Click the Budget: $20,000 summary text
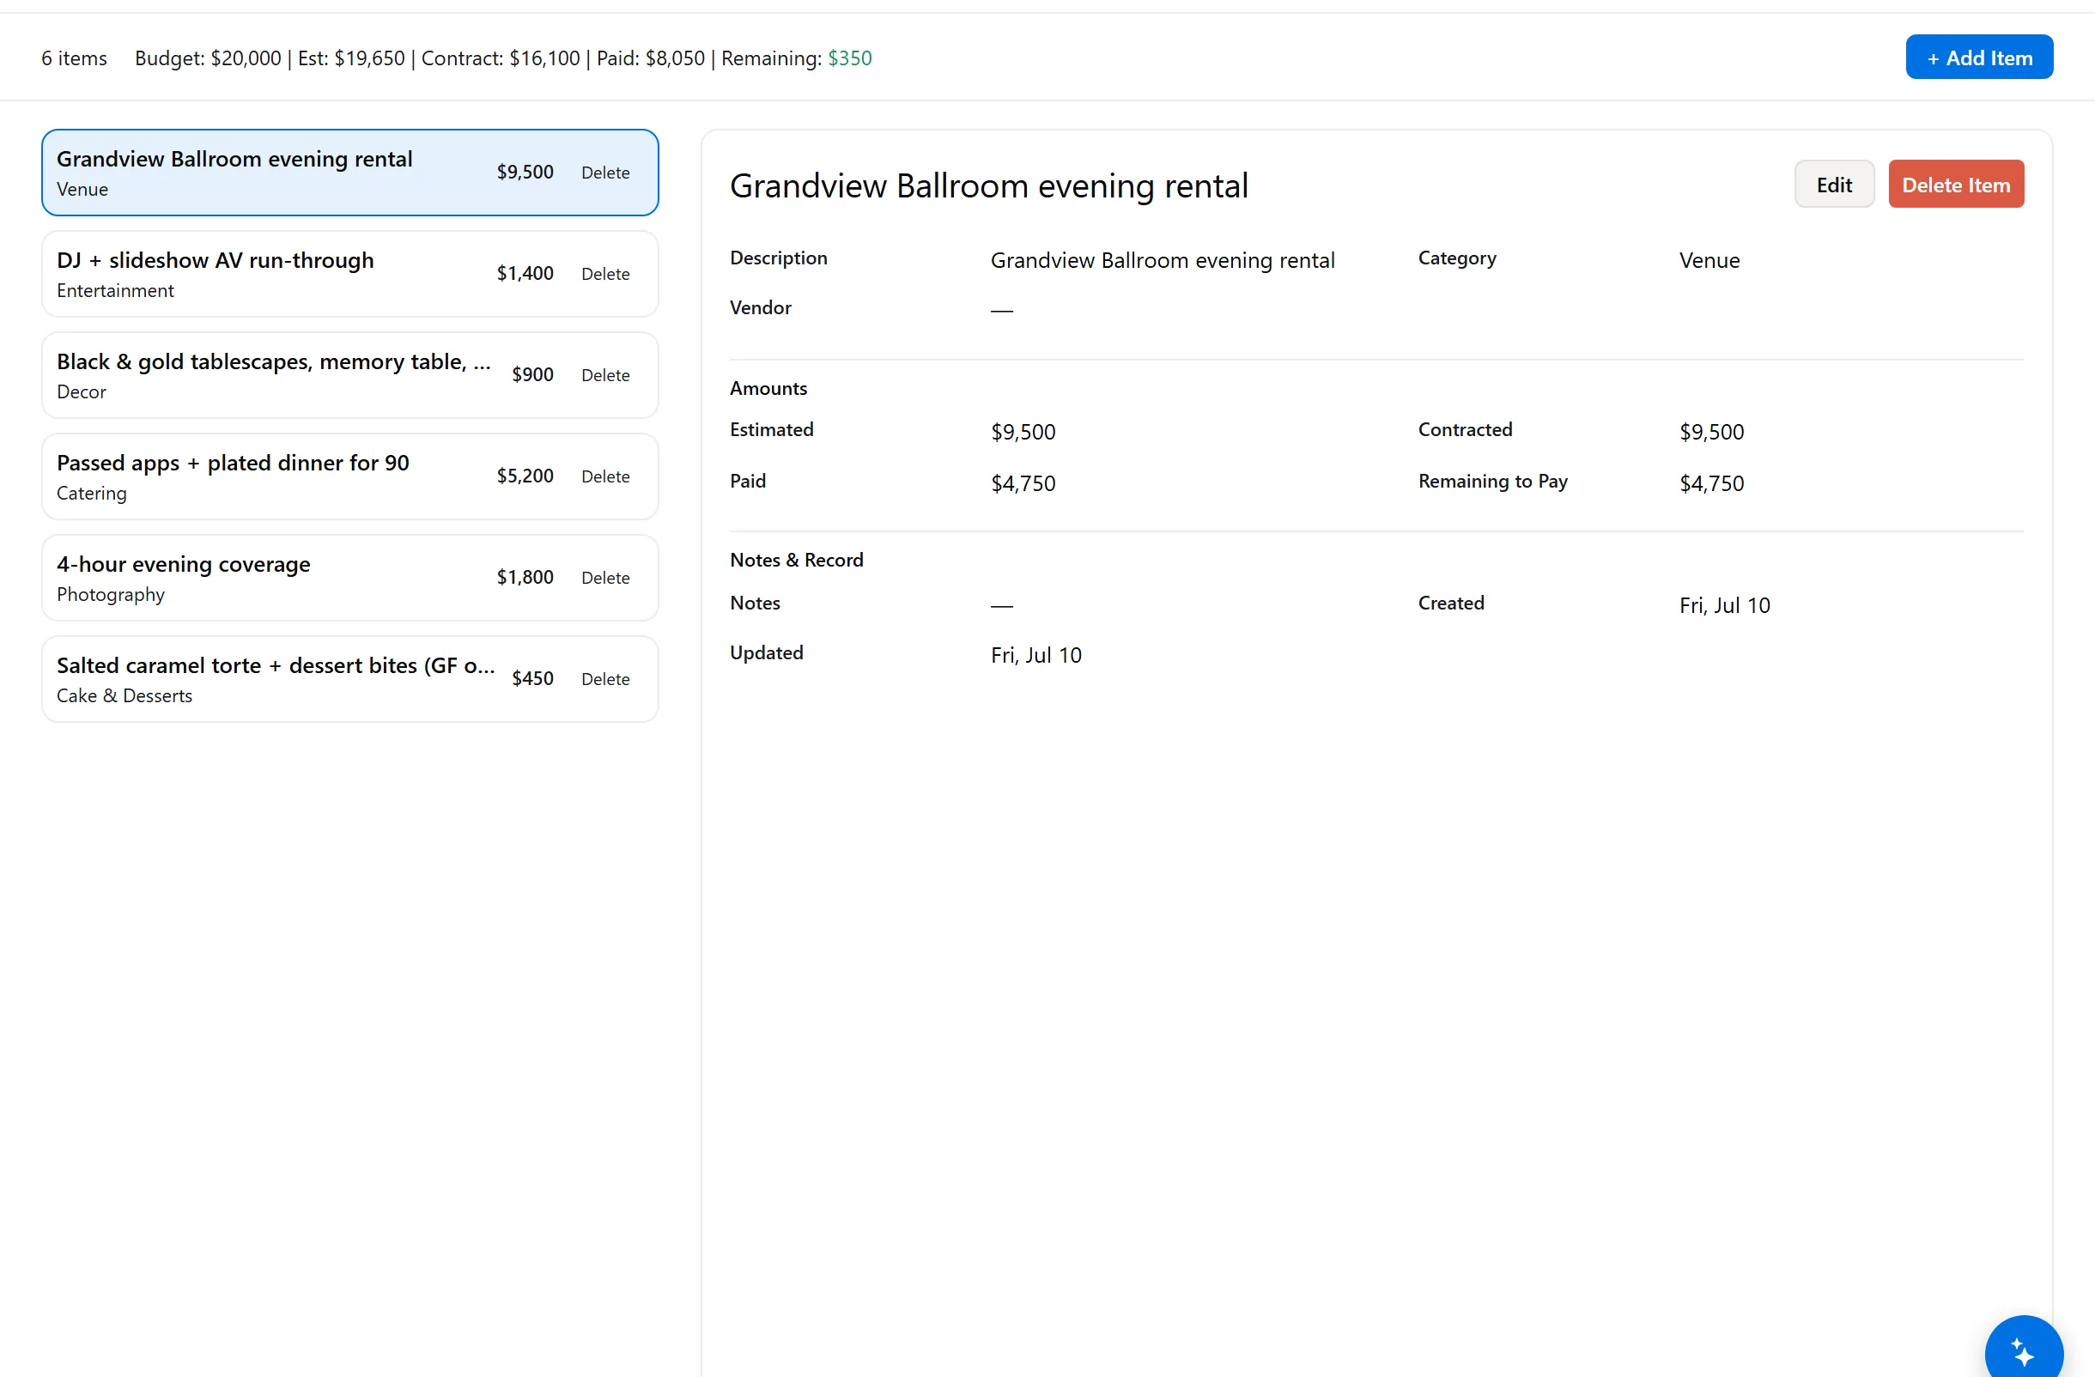 pyautogui.click(x=208, y=58)
